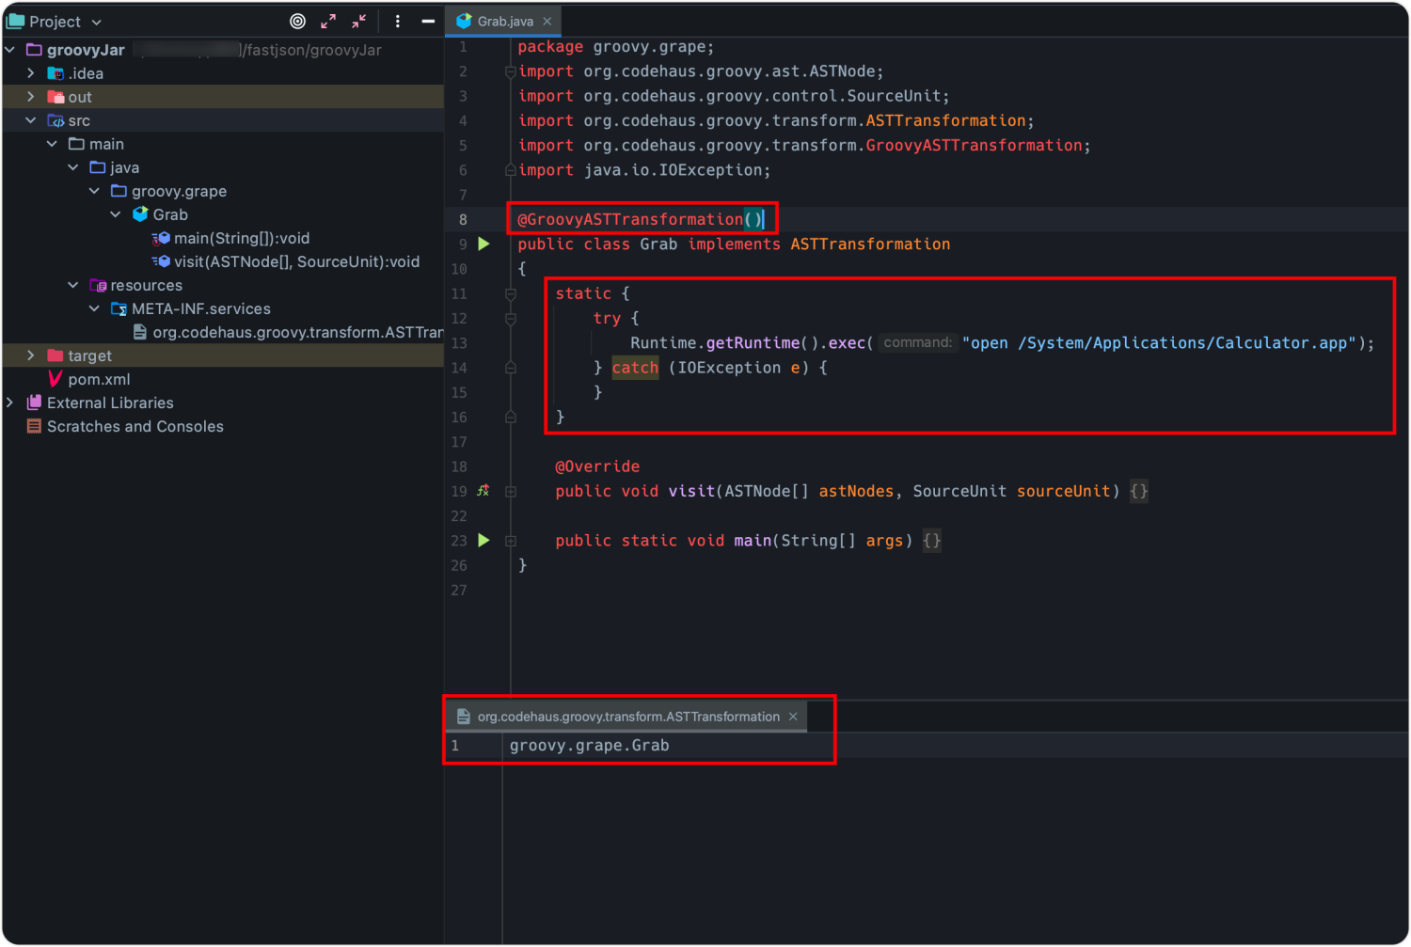Click the folded {} of the visit method
Image resolution: width=1411 pixels, height=947 pixels.
pyautogui.click(x=1139, y=491)
